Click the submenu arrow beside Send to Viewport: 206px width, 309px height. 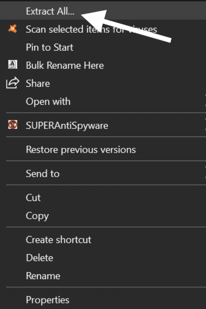[x=205, y=173]
